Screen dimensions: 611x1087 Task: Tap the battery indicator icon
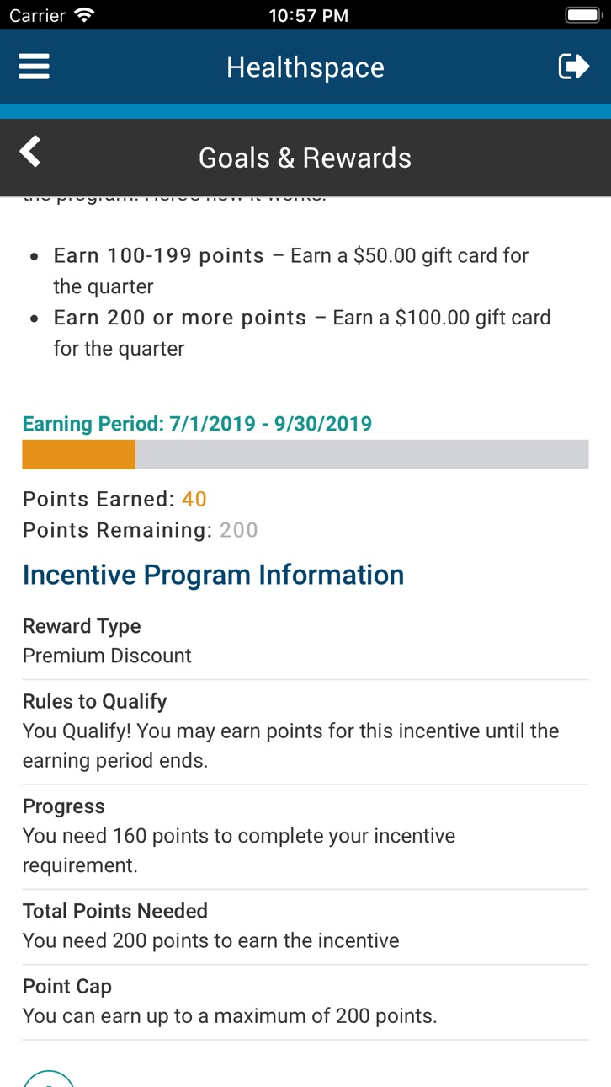582,14
